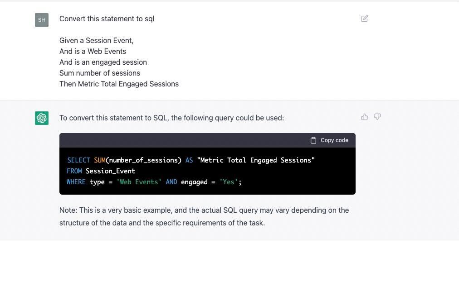Image resolution: width=459 pixels, height=282 pixels.
Task: Click the clipboard icon next to Copy code
Action: (x=313, y=140)
